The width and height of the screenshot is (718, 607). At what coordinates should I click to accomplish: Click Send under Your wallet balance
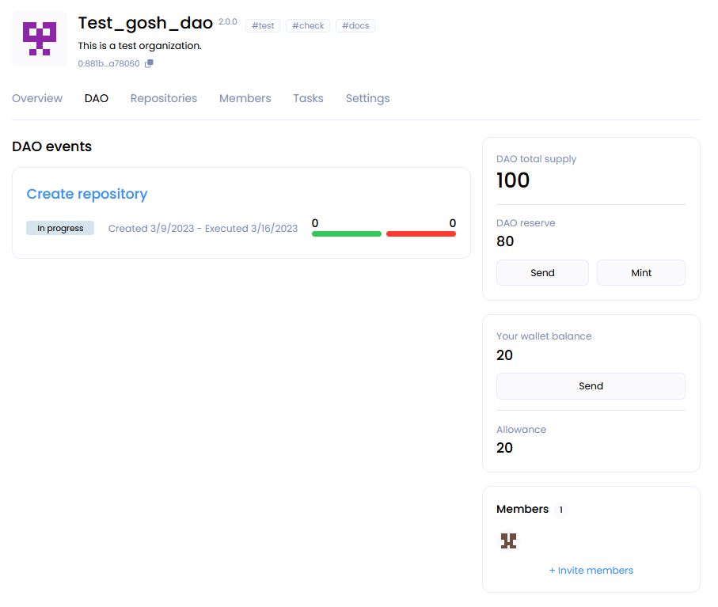(591, 386)
